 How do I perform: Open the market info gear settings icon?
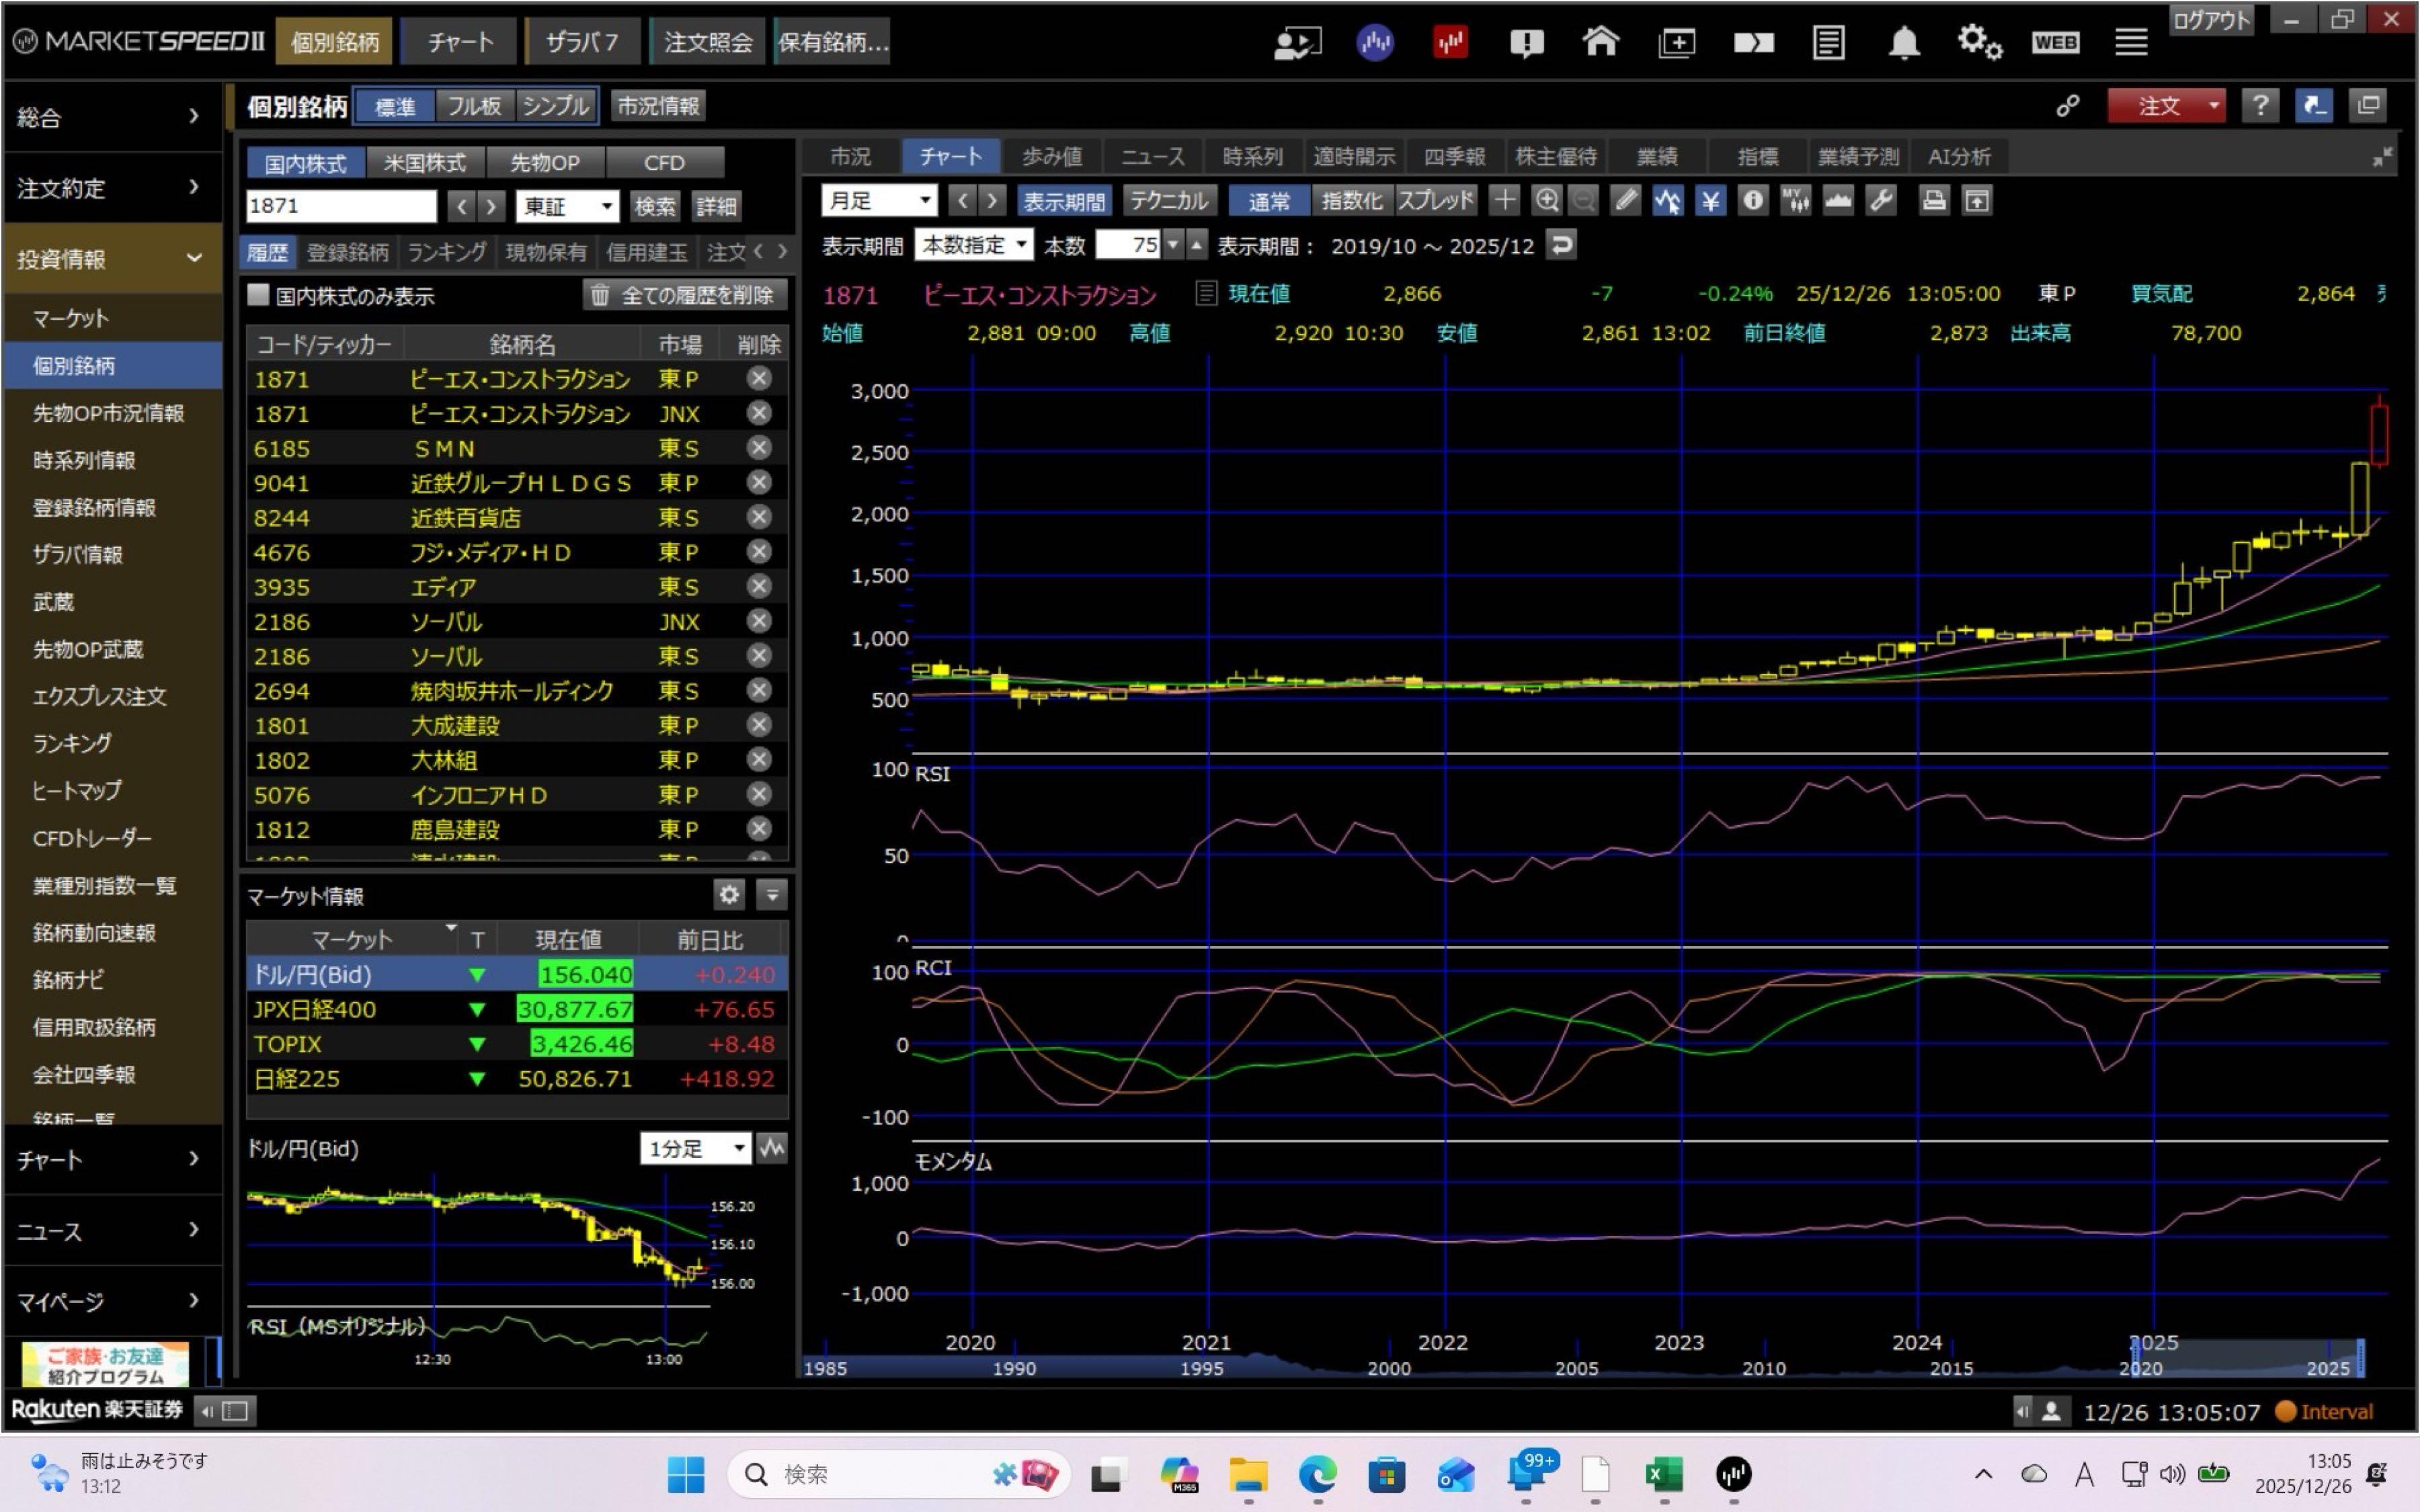(729, 894)
